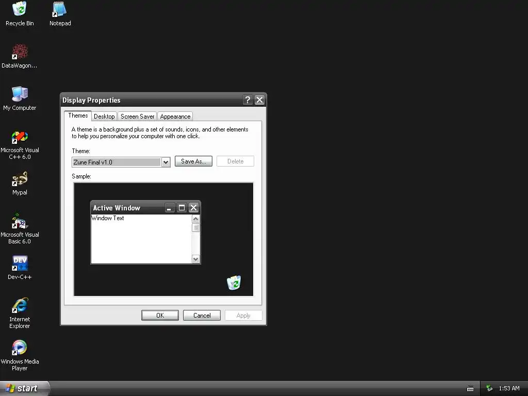Image resolution: width=528 pixels, height=396 pixels.
Task: Click the Save As... button
Action: coord(193,161)
